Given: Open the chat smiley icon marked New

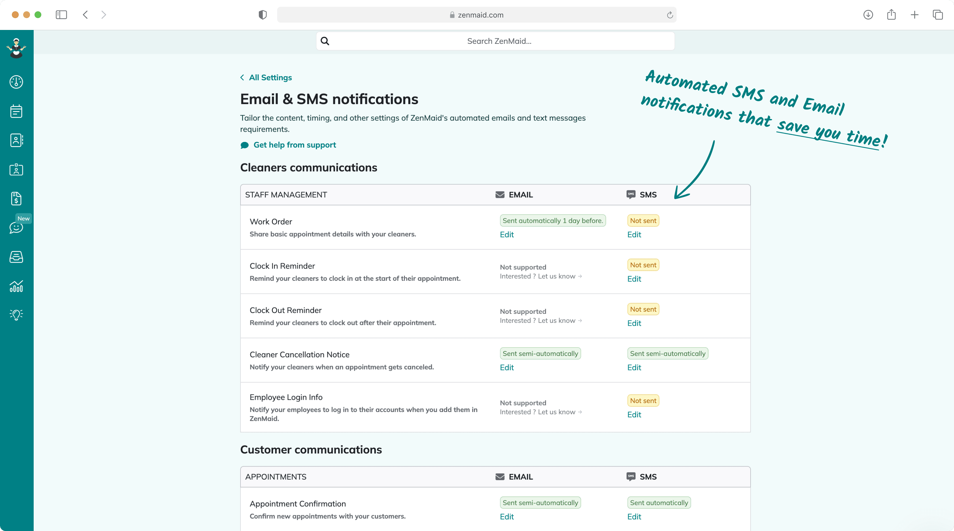Looking at the screenshot, I should click(16, 227).
